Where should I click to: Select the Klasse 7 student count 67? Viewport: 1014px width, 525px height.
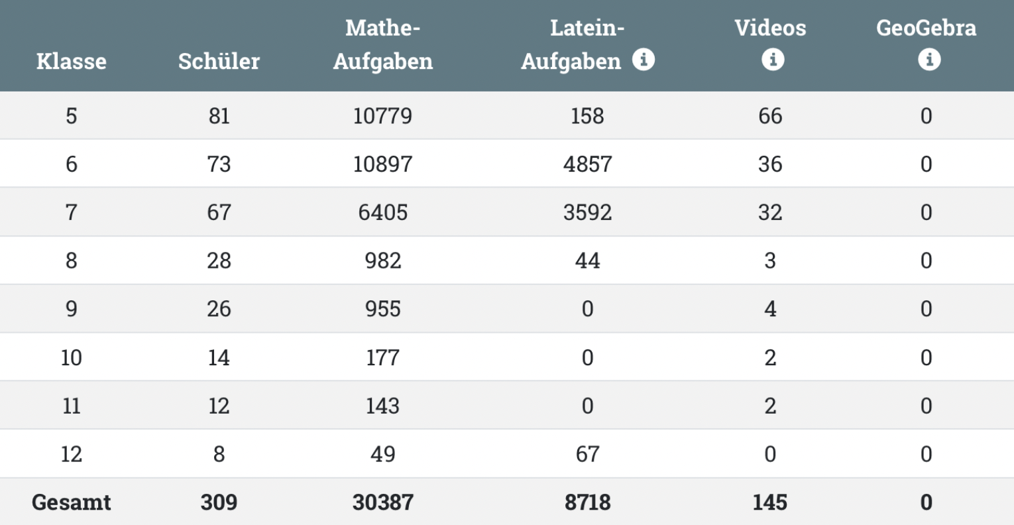(219, 213)
